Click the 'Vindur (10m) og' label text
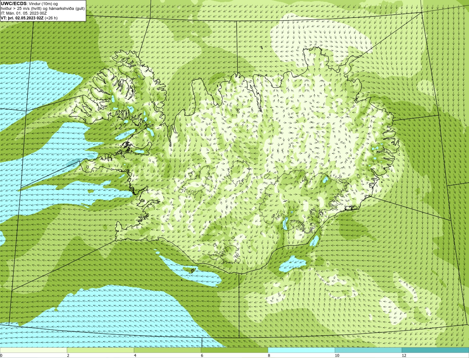Viewport: 469px width, 358px height. (43, 3)
